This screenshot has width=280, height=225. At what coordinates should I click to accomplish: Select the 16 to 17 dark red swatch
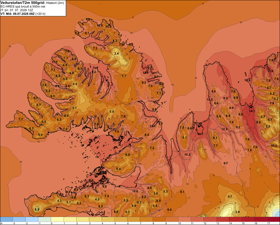pyautogui.click(x=261, y=219)
